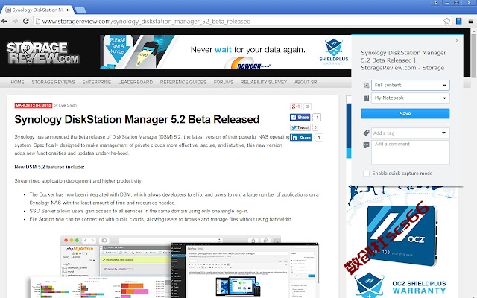Bookmark page with the star icon
Viewport: 477px width, 298px height.
(446, 21)
